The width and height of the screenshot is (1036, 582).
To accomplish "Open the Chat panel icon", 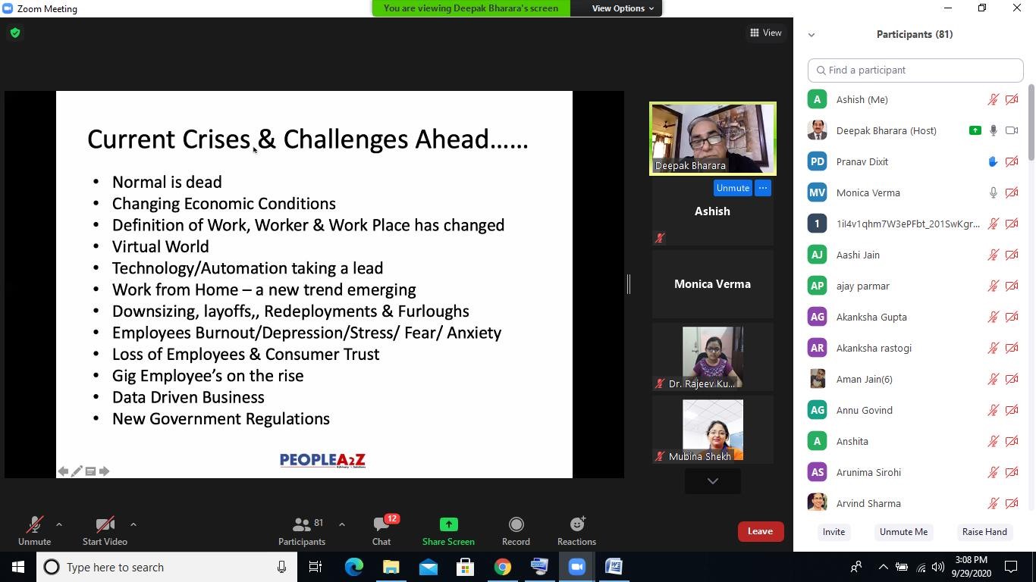I will coord(381,525).
